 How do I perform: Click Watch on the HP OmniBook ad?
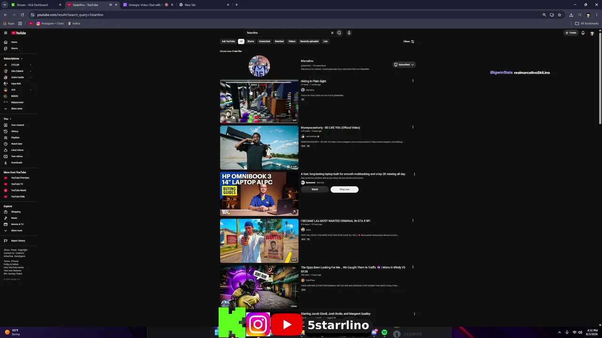(x=315, y=189)
